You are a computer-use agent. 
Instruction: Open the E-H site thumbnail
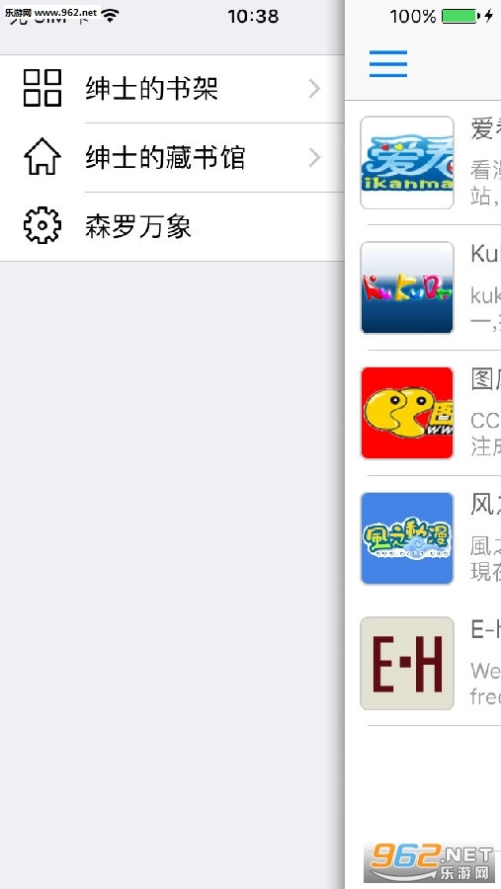click(x=407, y=664)
